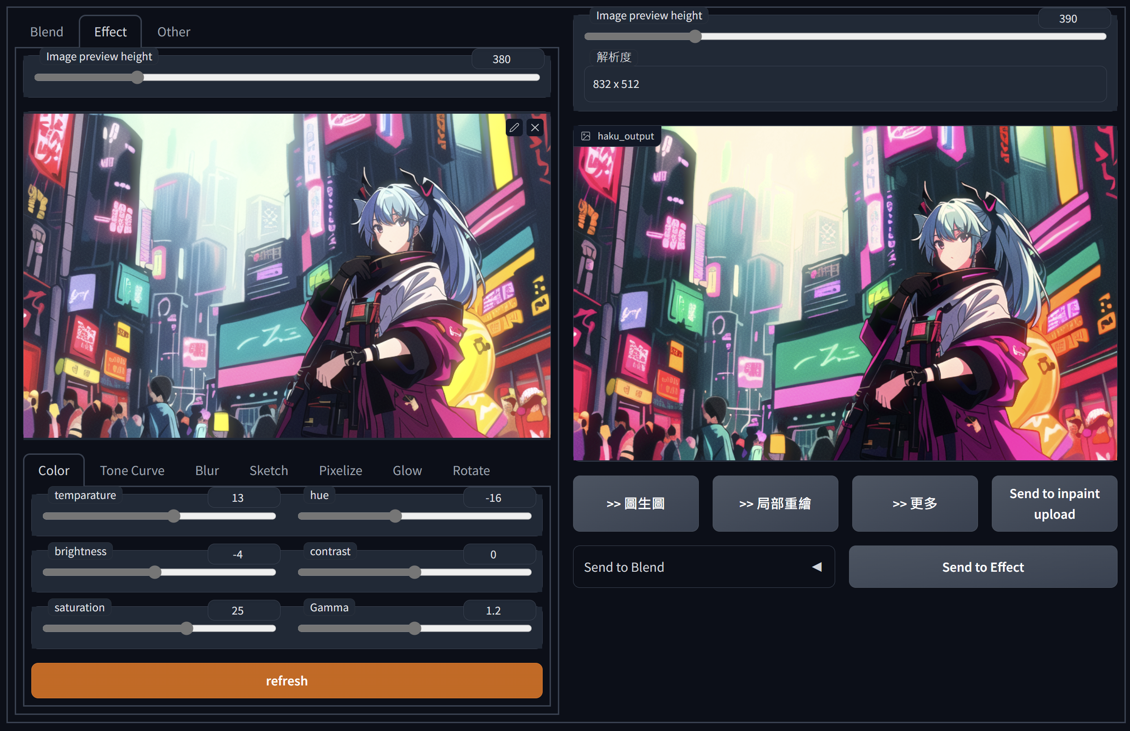1130x731 pixels.
Task: Expand the Send to Blend accordion arrow
Action: tap(817, 567)
